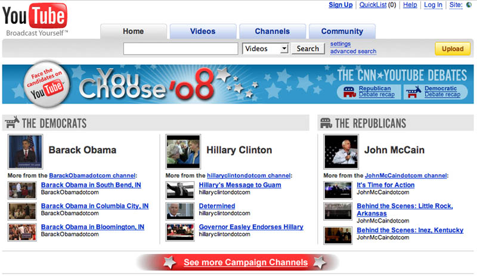Open the advanced search link

tap(353, 51)
